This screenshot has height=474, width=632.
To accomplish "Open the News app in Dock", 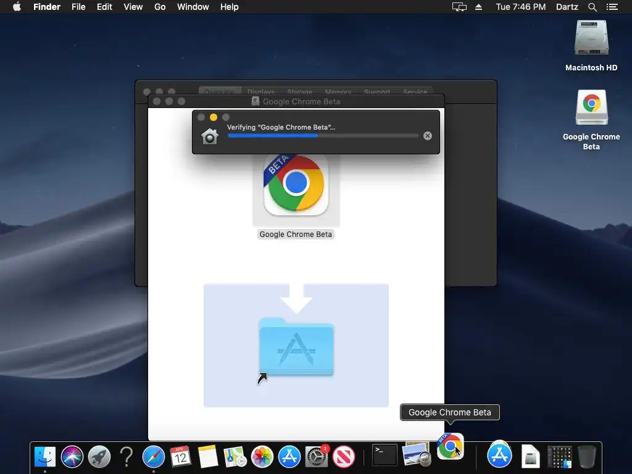I will (344, 457).
